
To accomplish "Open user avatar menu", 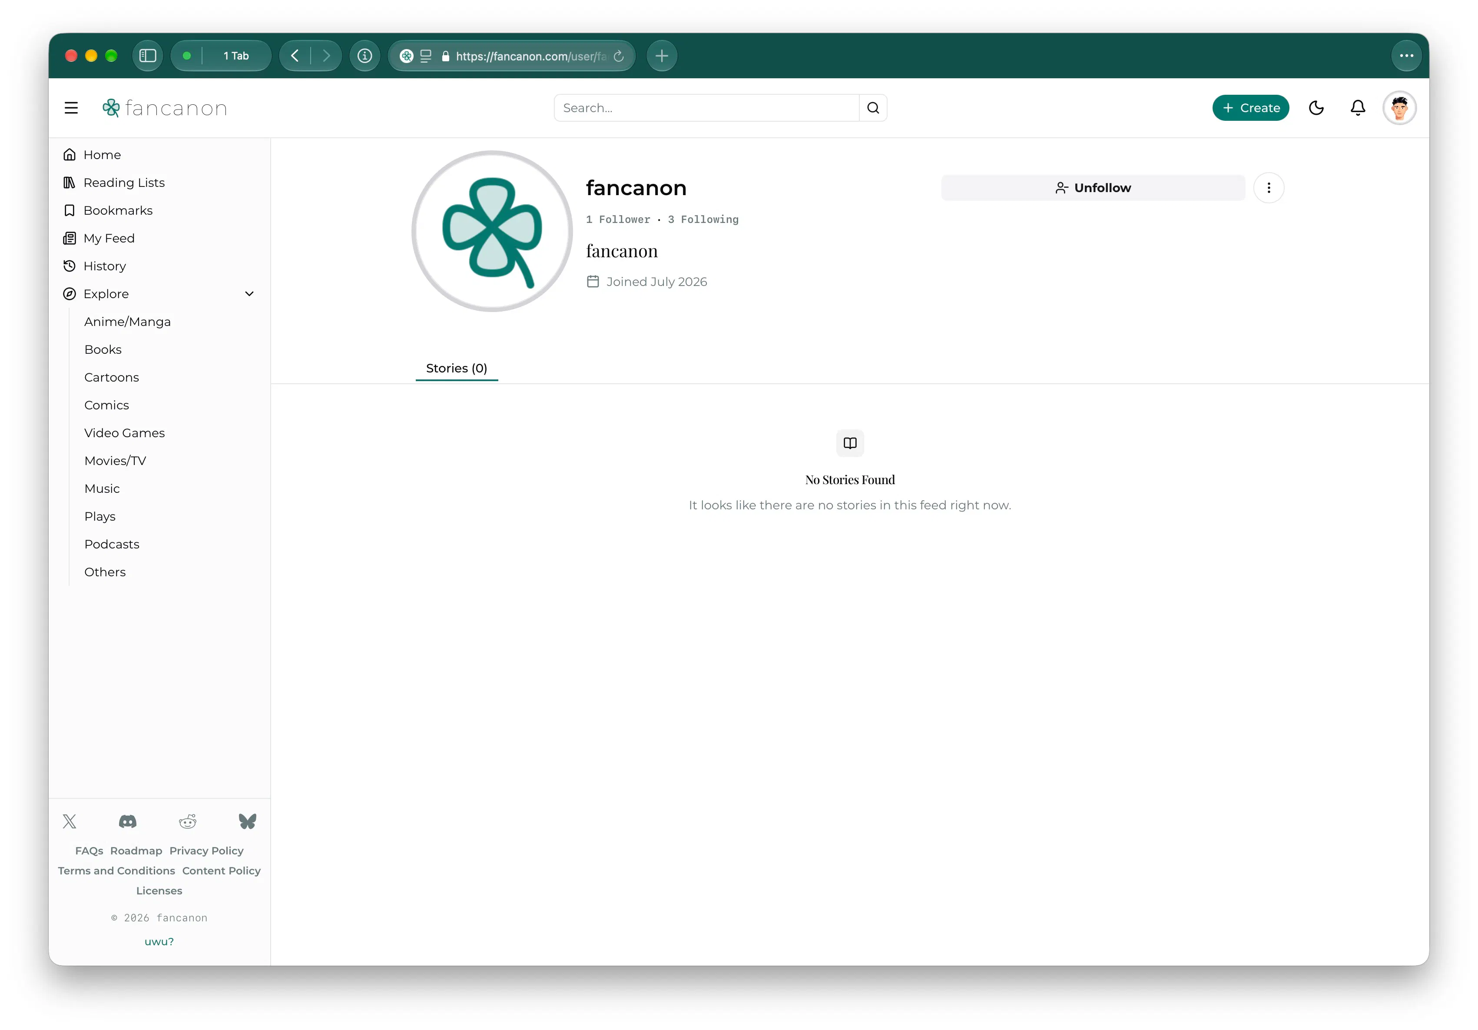I will tap(1399, 108).
